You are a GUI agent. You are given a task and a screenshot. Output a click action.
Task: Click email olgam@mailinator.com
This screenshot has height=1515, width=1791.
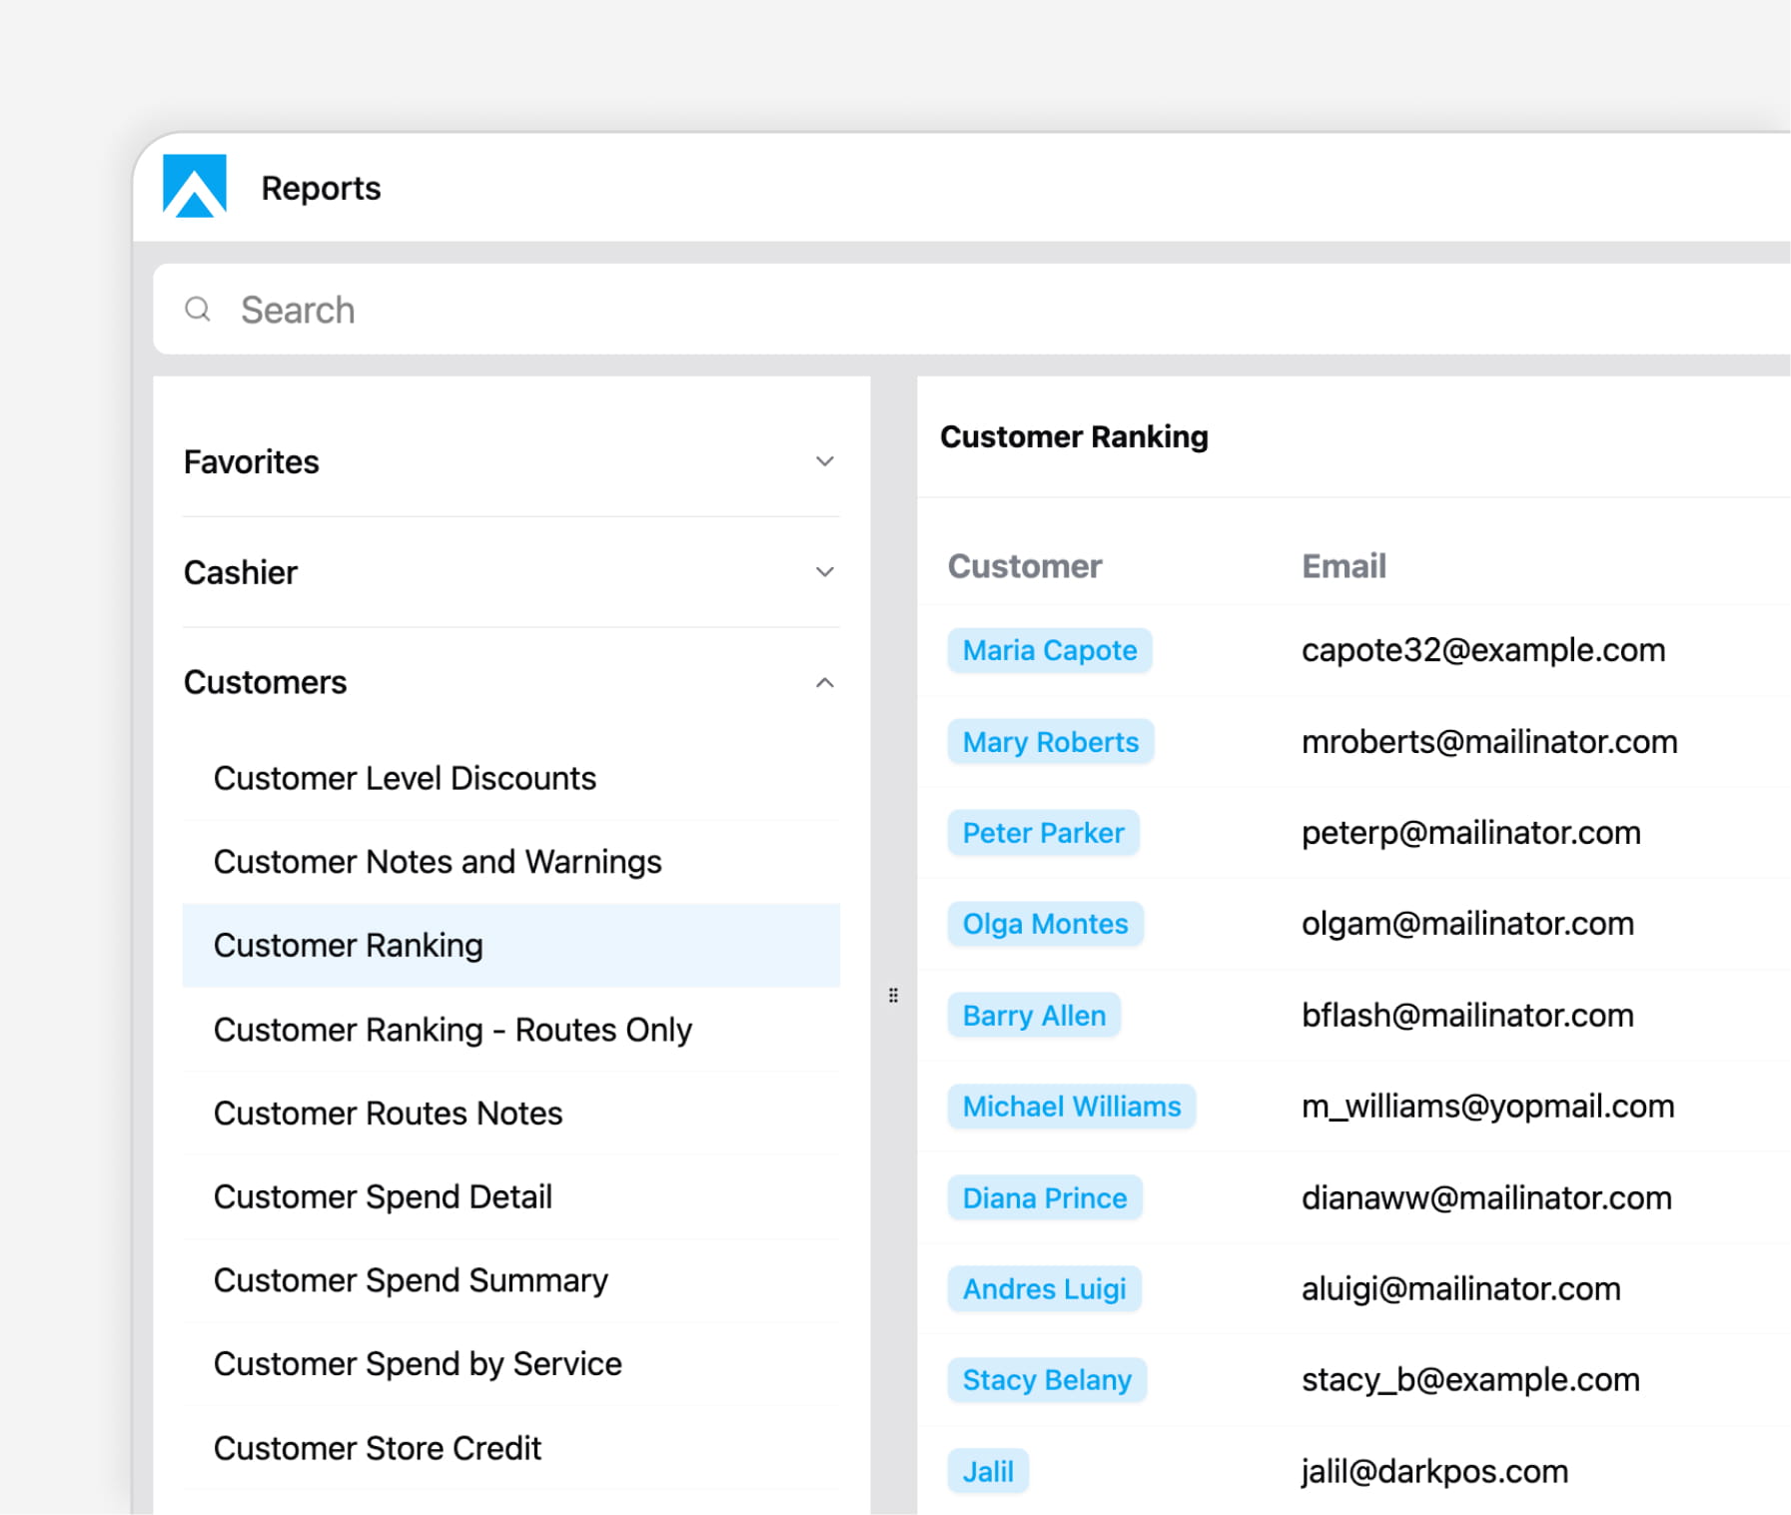[1467, 924]
